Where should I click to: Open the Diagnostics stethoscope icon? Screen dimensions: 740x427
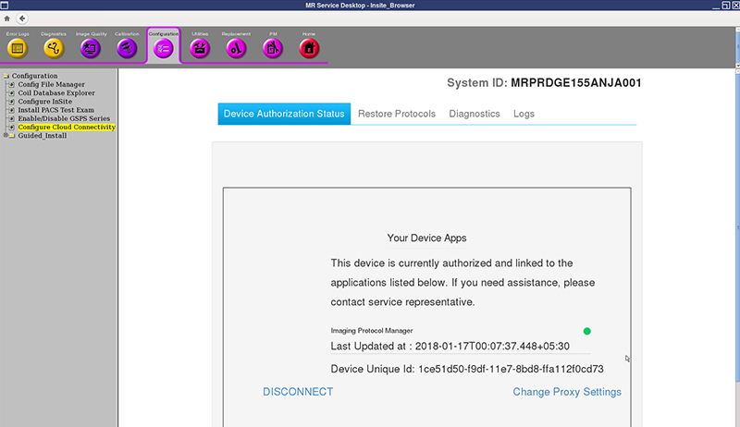(x=53, y=48)
